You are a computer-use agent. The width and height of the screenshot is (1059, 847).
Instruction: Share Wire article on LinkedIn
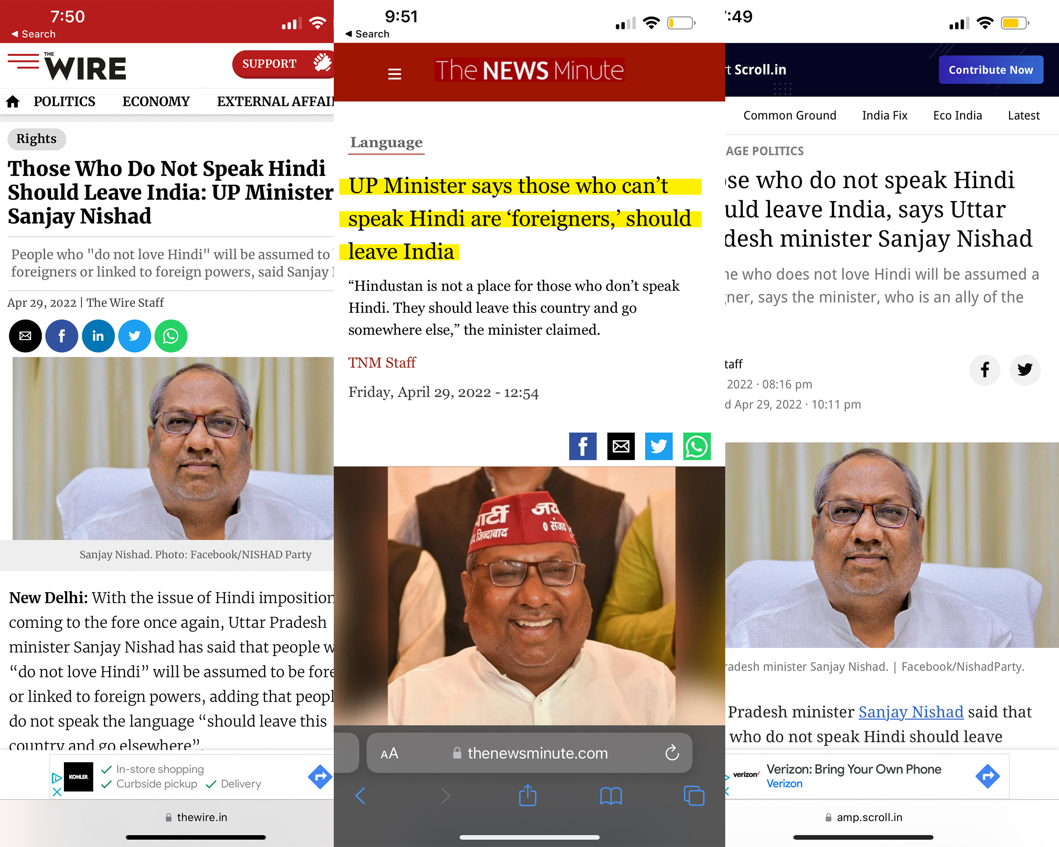[x=98, y=336]
